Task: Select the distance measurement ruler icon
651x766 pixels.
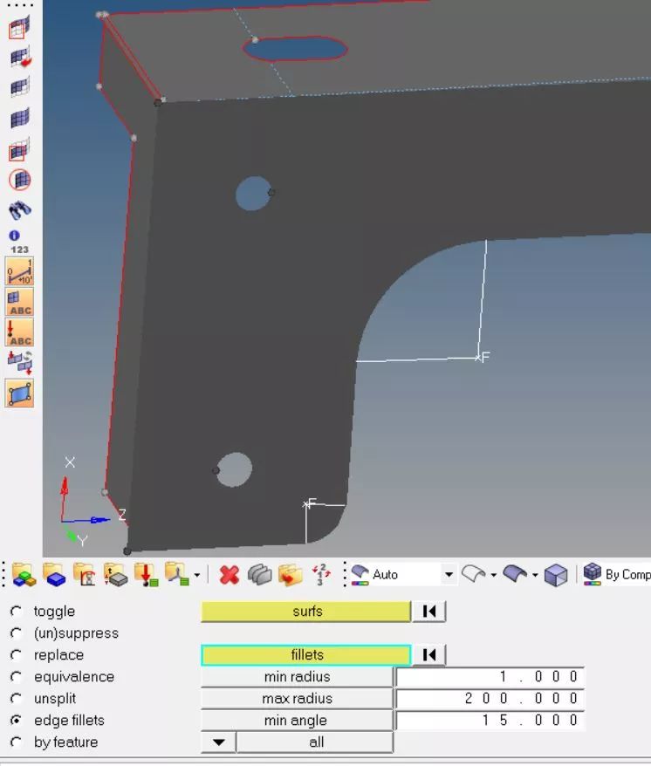Action: (x=19, y=271)
